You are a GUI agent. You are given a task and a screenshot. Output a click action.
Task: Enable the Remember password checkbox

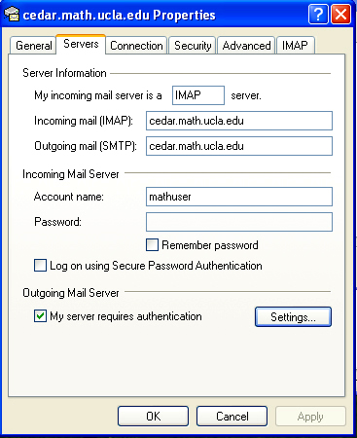(152, 245)
